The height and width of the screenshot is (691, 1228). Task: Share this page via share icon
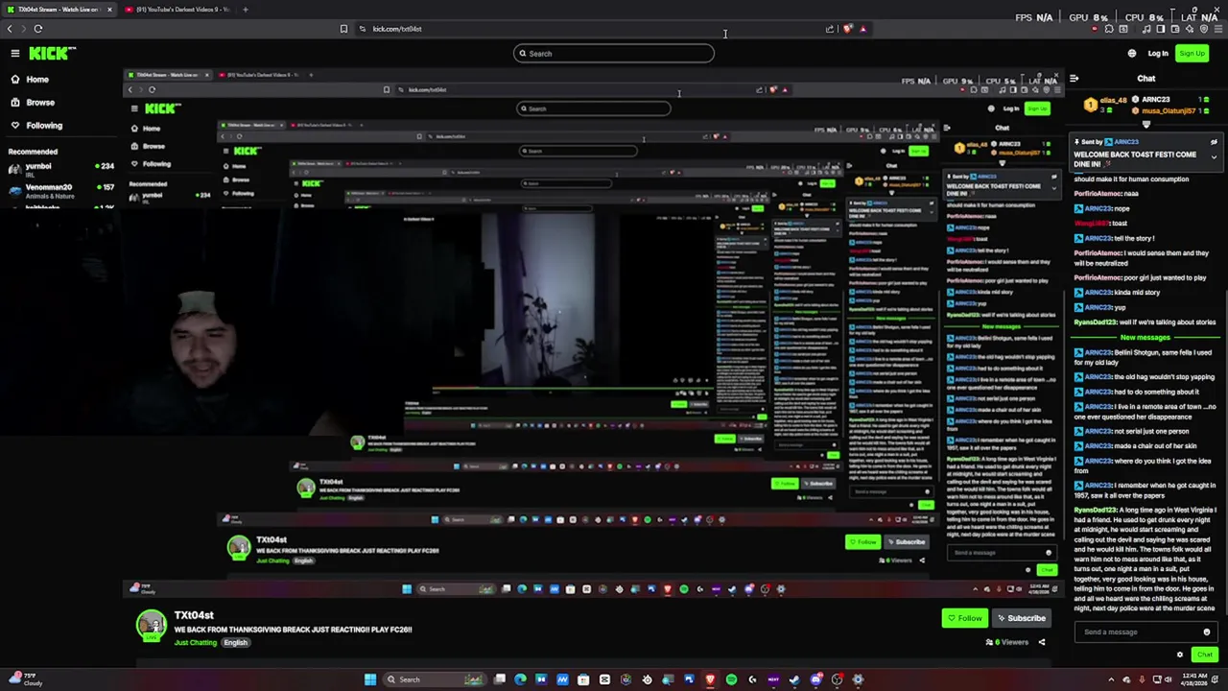[x=830, y=29]
